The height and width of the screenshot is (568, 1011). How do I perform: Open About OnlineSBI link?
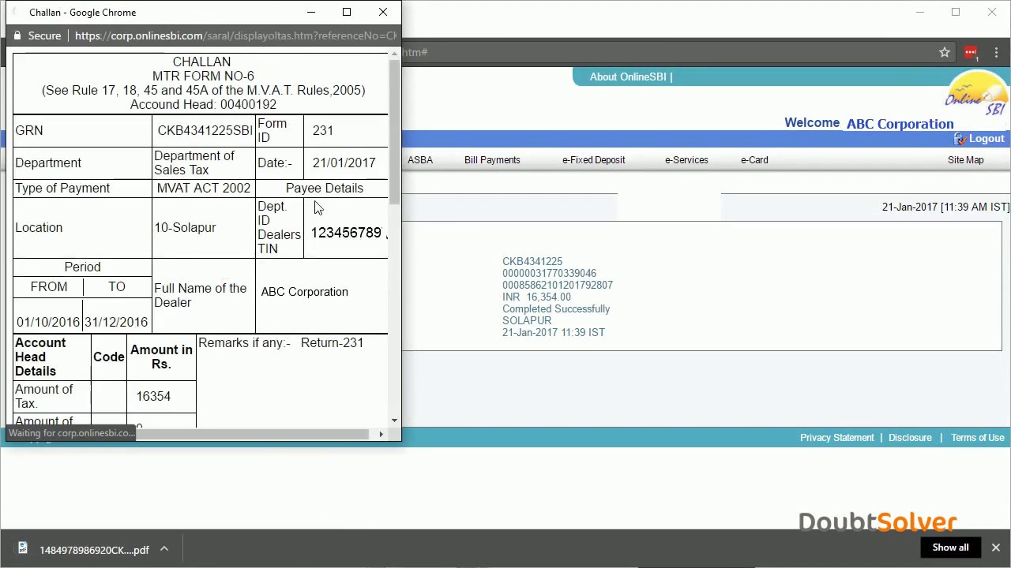(628, 77)
